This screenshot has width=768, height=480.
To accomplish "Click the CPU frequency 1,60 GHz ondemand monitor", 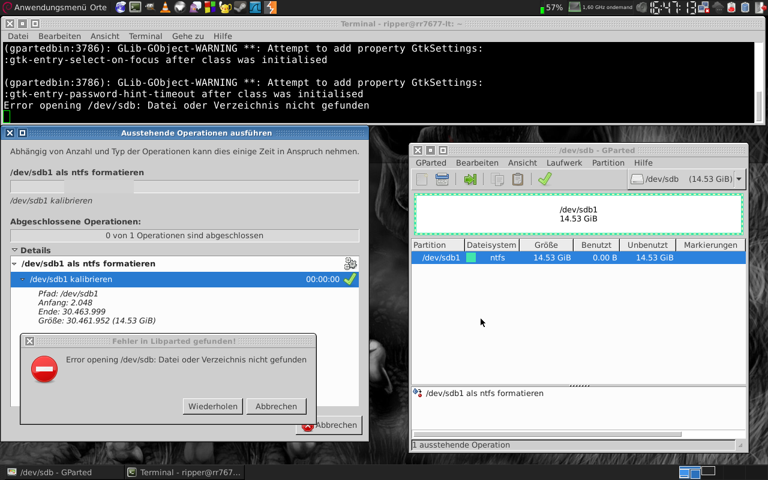I will point(601,7).
